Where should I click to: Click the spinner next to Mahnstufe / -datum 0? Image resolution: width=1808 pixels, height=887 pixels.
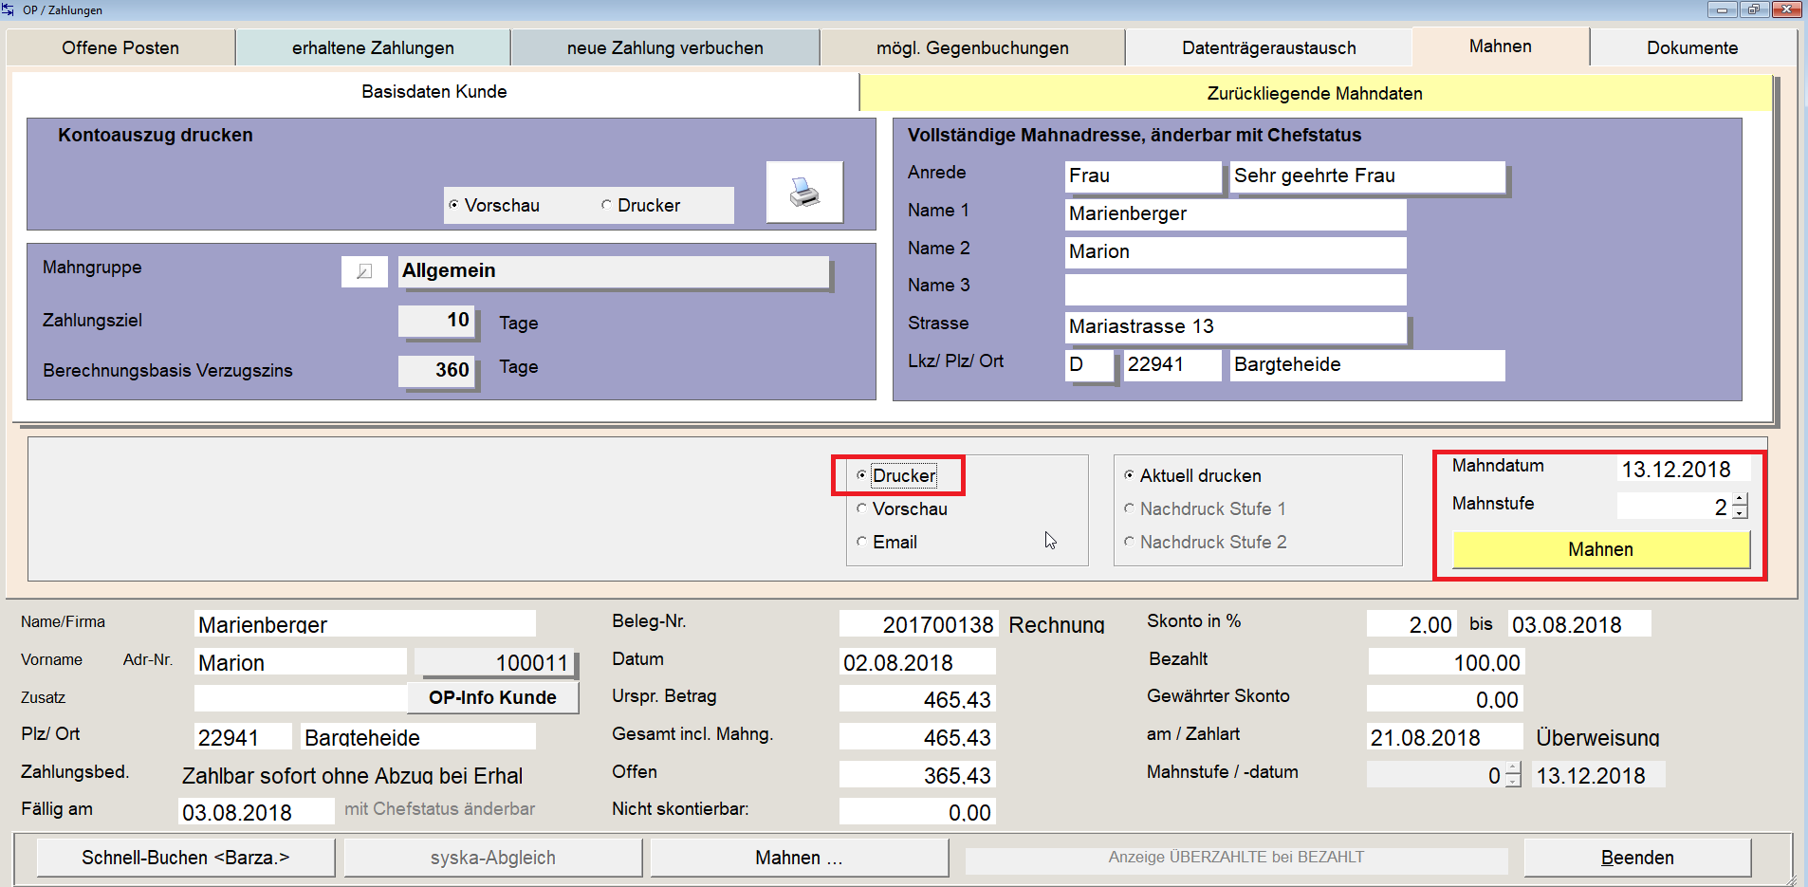(1513, 775)
